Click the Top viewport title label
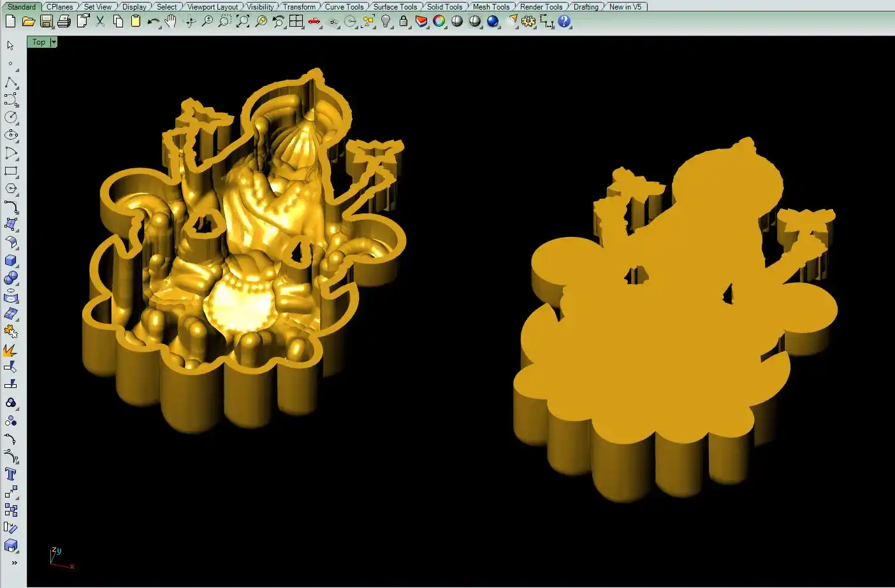The image size is (895, 588). point(39,42)
